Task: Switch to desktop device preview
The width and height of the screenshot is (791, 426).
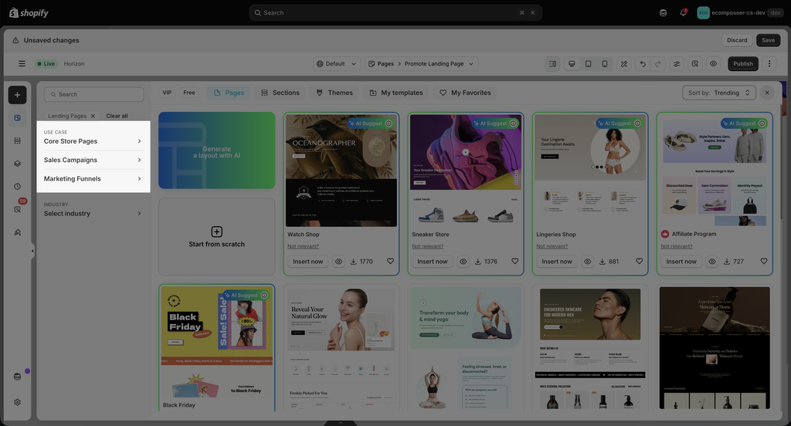Action: pos(572,63)
